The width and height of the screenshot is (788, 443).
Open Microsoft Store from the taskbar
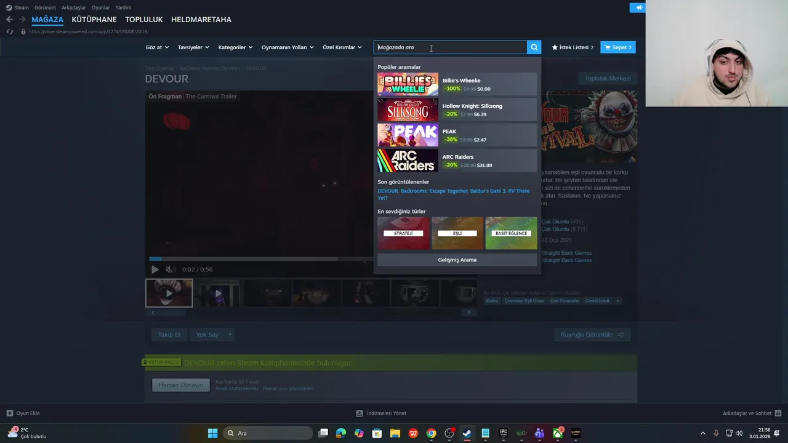pyautogui.click(x=377, y=433)
